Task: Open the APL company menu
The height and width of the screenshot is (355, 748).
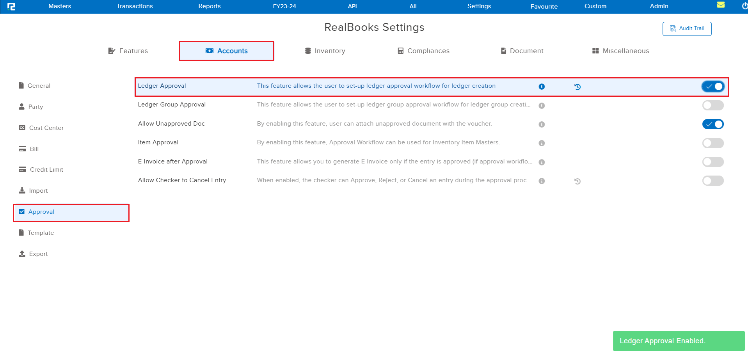Action: click(353, 6)
